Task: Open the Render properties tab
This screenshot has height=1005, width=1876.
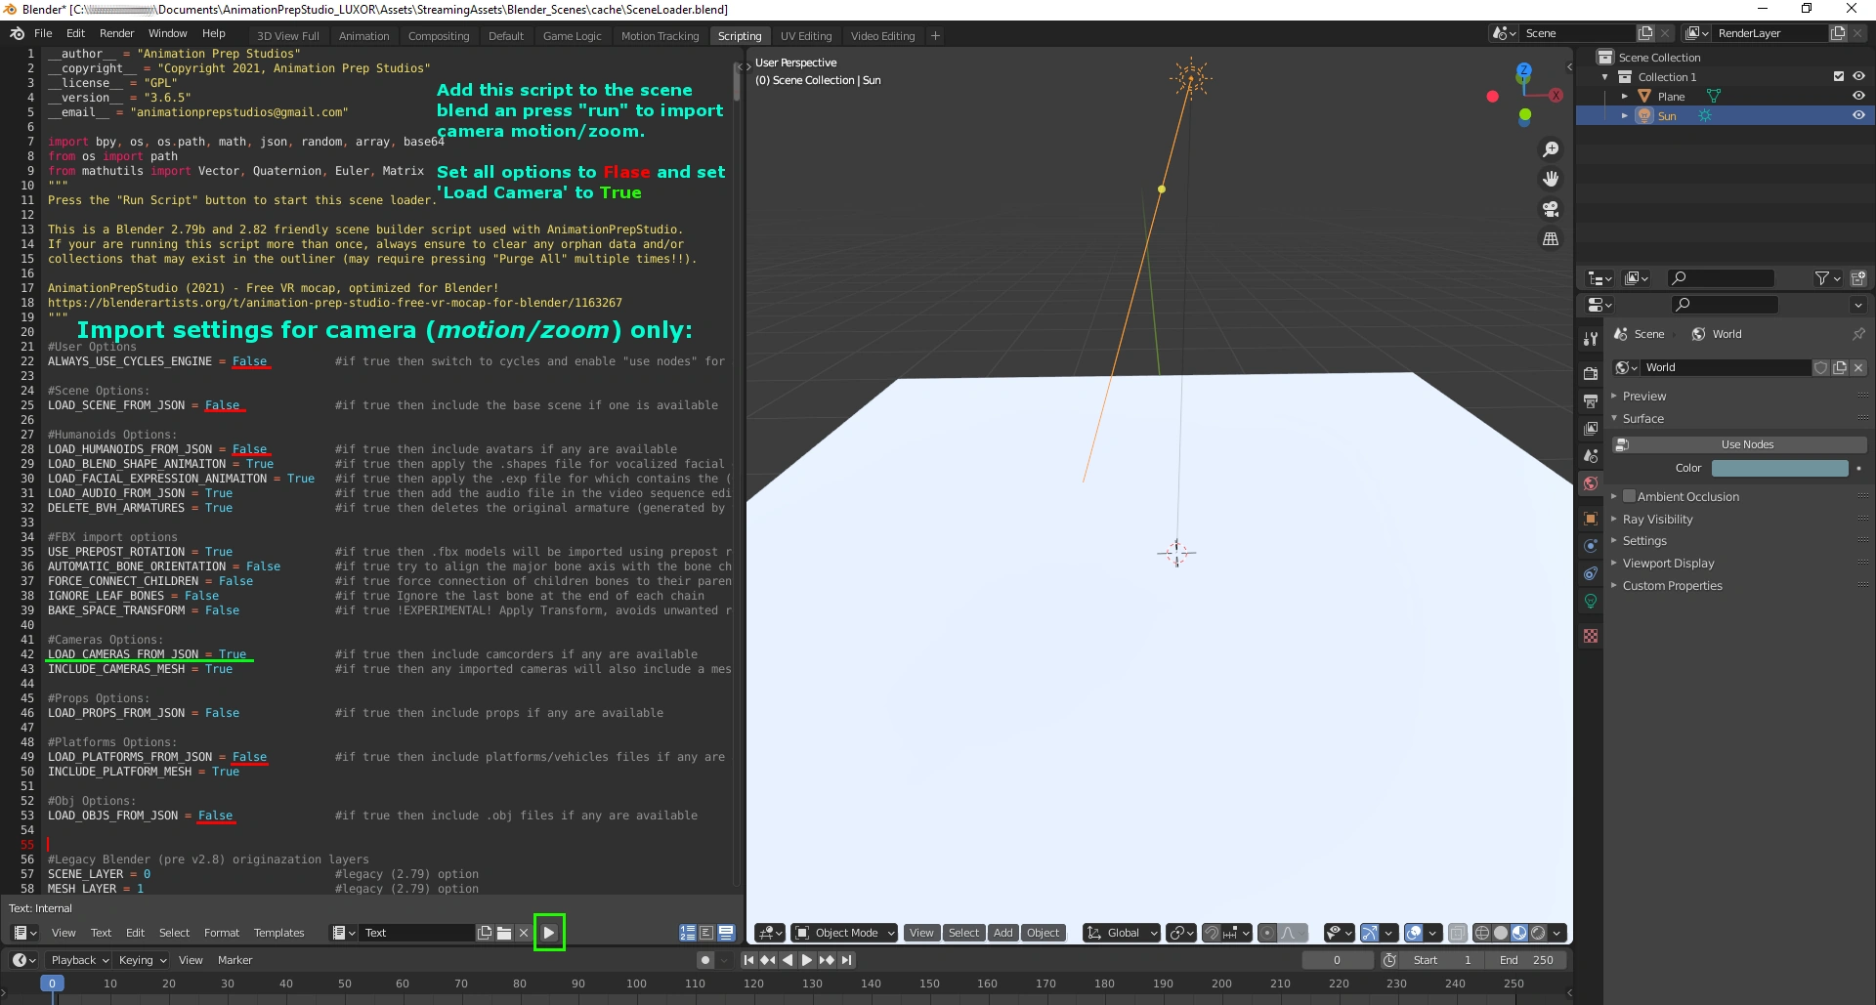Action: click(1591, 373)
